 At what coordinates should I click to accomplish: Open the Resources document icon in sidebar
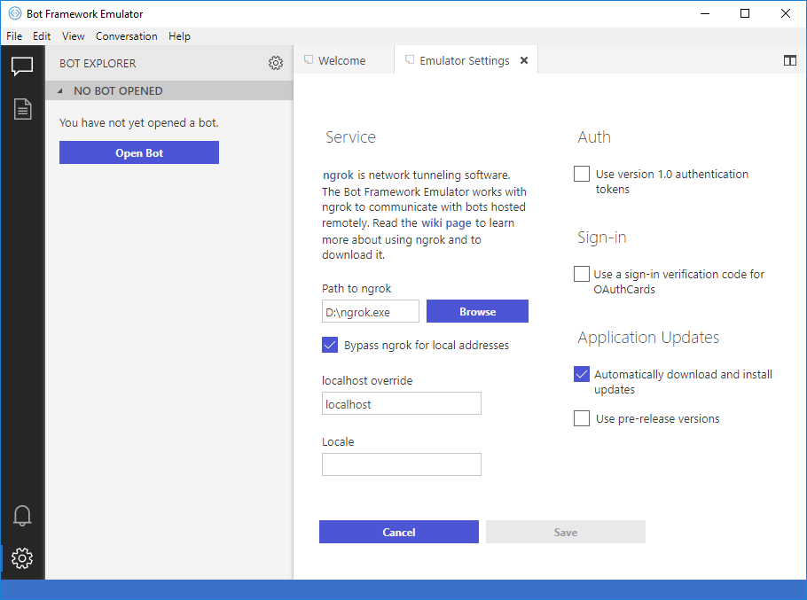click(22, 109)
